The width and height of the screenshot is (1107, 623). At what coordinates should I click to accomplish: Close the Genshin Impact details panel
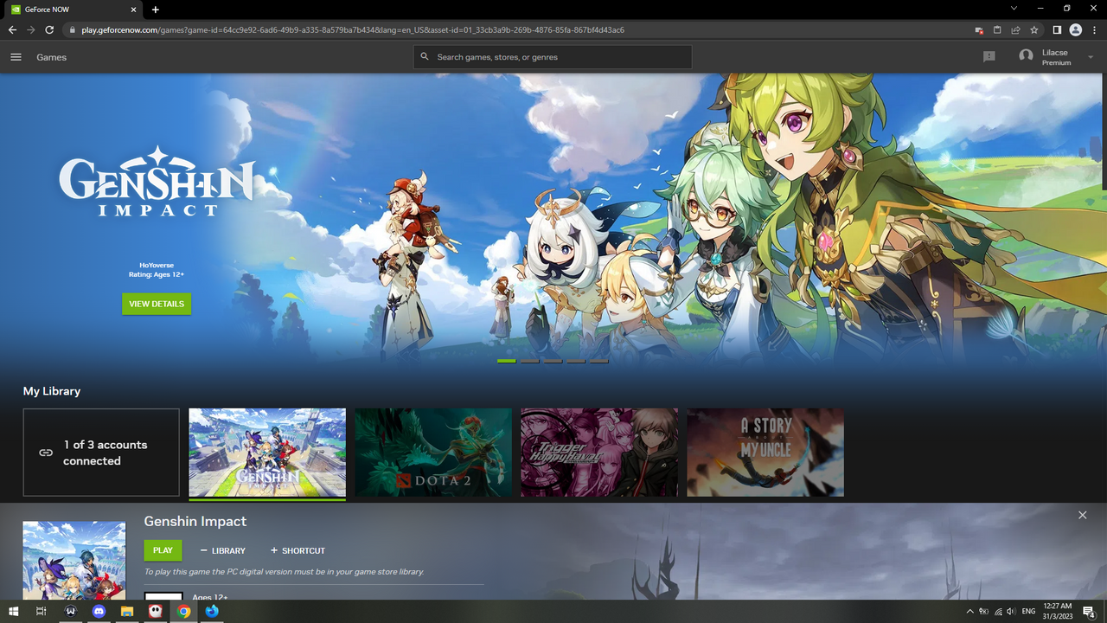[x=1082, y=515]
